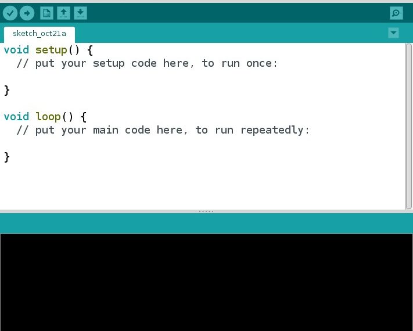Click the loop function name
413x331 pixels.
[48, 117]
